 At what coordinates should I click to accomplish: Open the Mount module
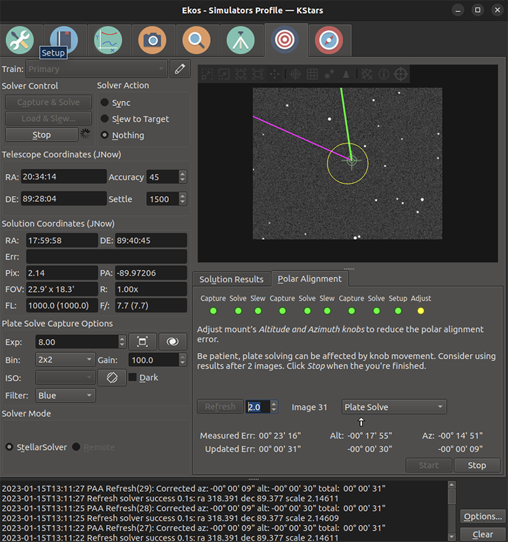click(241, 39)
